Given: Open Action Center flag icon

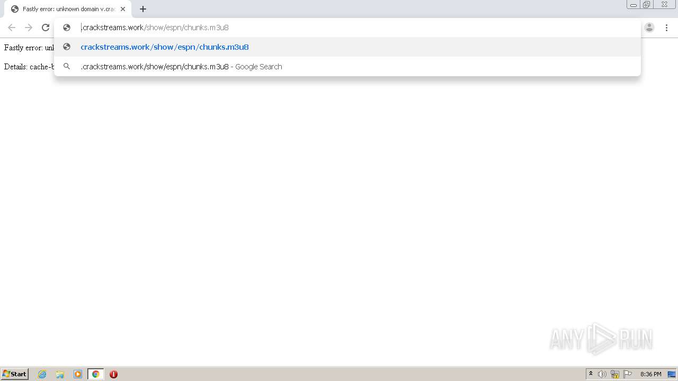Looking at the screenshot, I should 628,374.
